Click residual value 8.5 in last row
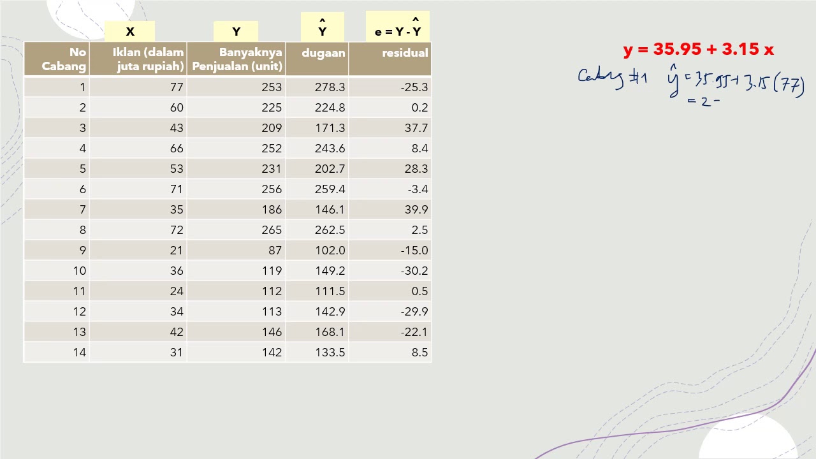 (420, 353)
